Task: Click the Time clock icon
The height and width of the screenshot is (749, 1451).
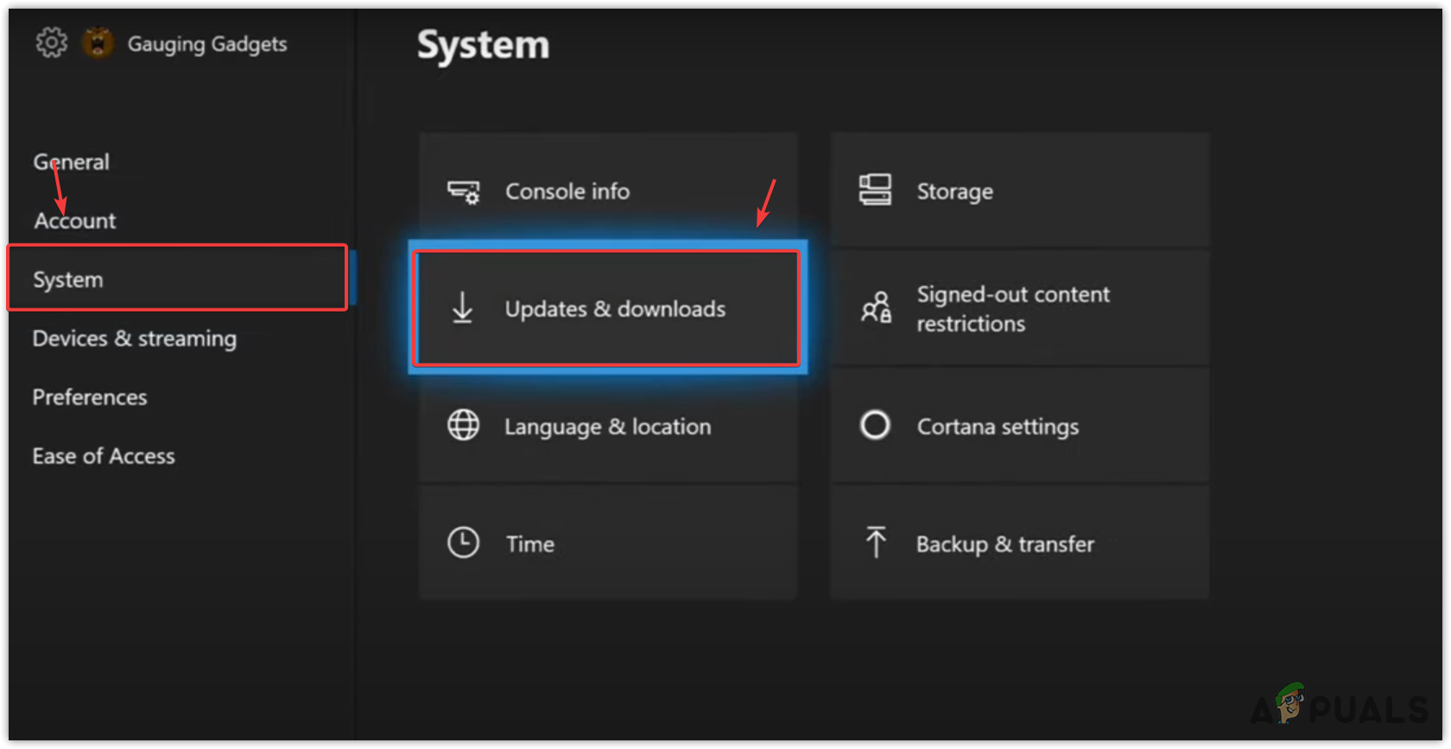Action: pos(464,543)
